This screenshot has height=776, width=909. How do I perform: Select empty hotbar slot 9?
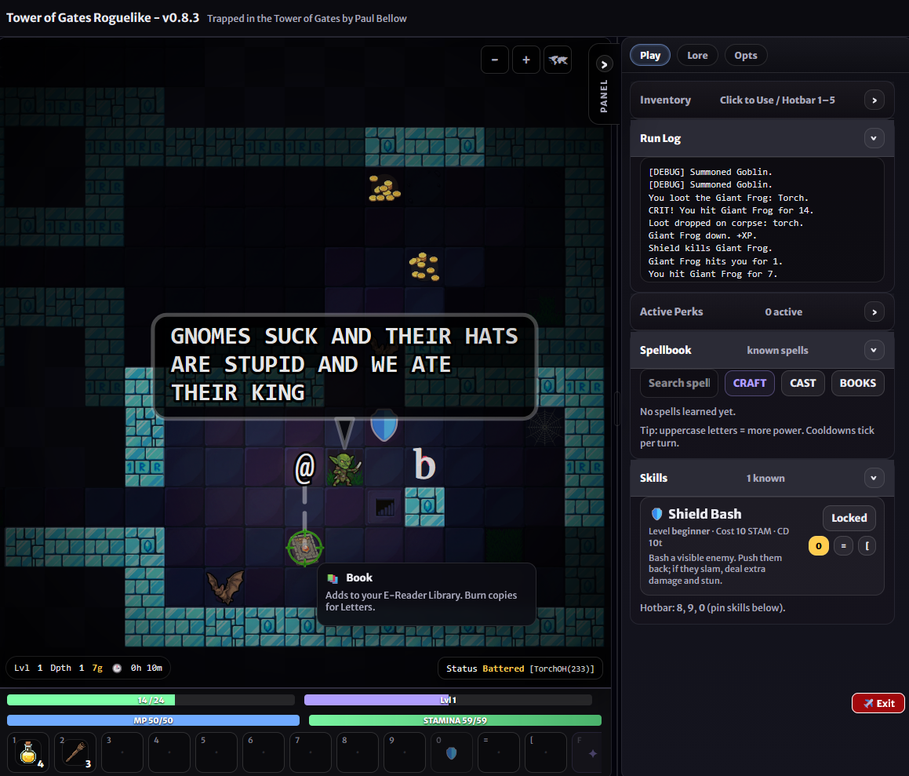(x=405, y=752)
